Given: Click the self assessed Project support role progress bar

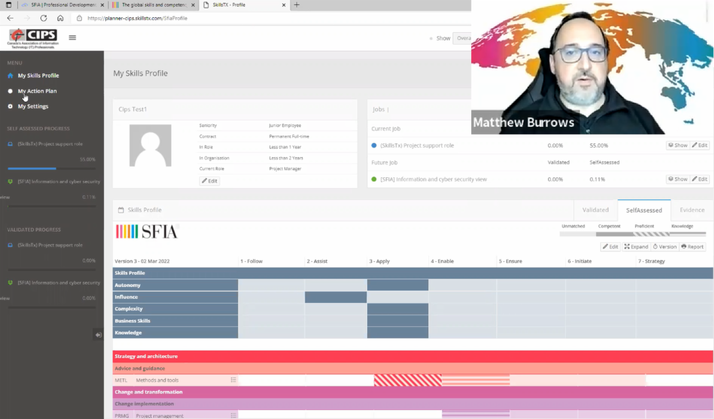Looking at the screenshot, I should pos(51,168).
